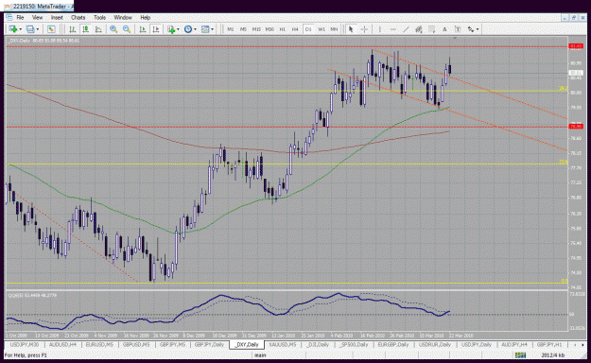The image size is (591, 363).
Task: Select the M1 timeframe button
Action: 231,29
